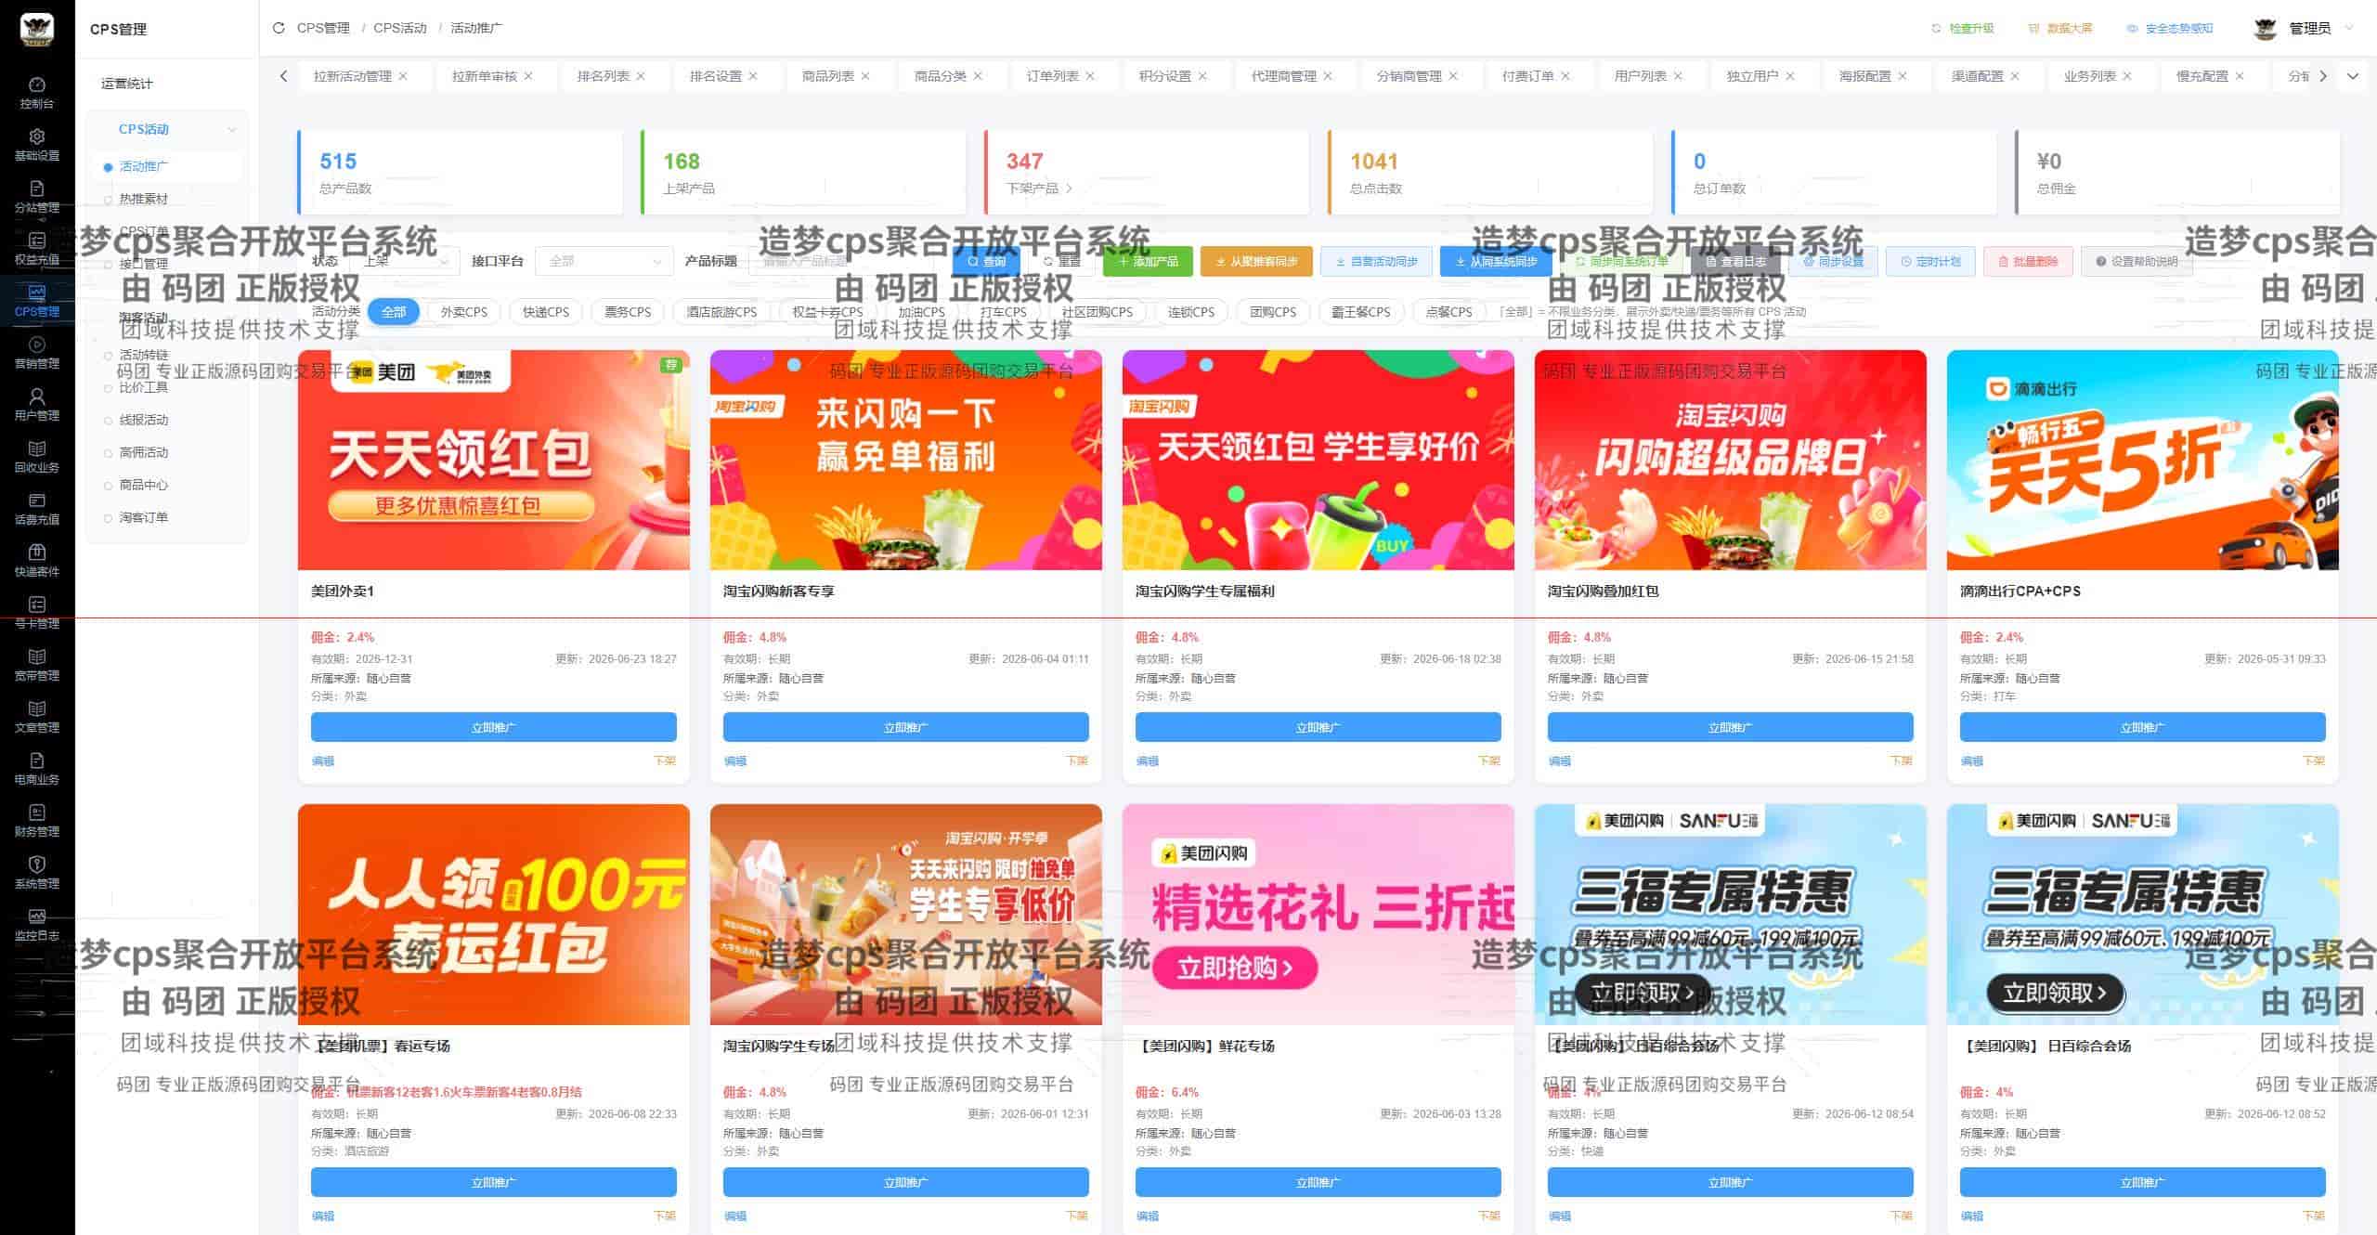The height and width of the screenshot is (1235, 2377).
Task: Click 下架 under 滴滴出行CPA+CPS
Action: tap(2314, 760)
